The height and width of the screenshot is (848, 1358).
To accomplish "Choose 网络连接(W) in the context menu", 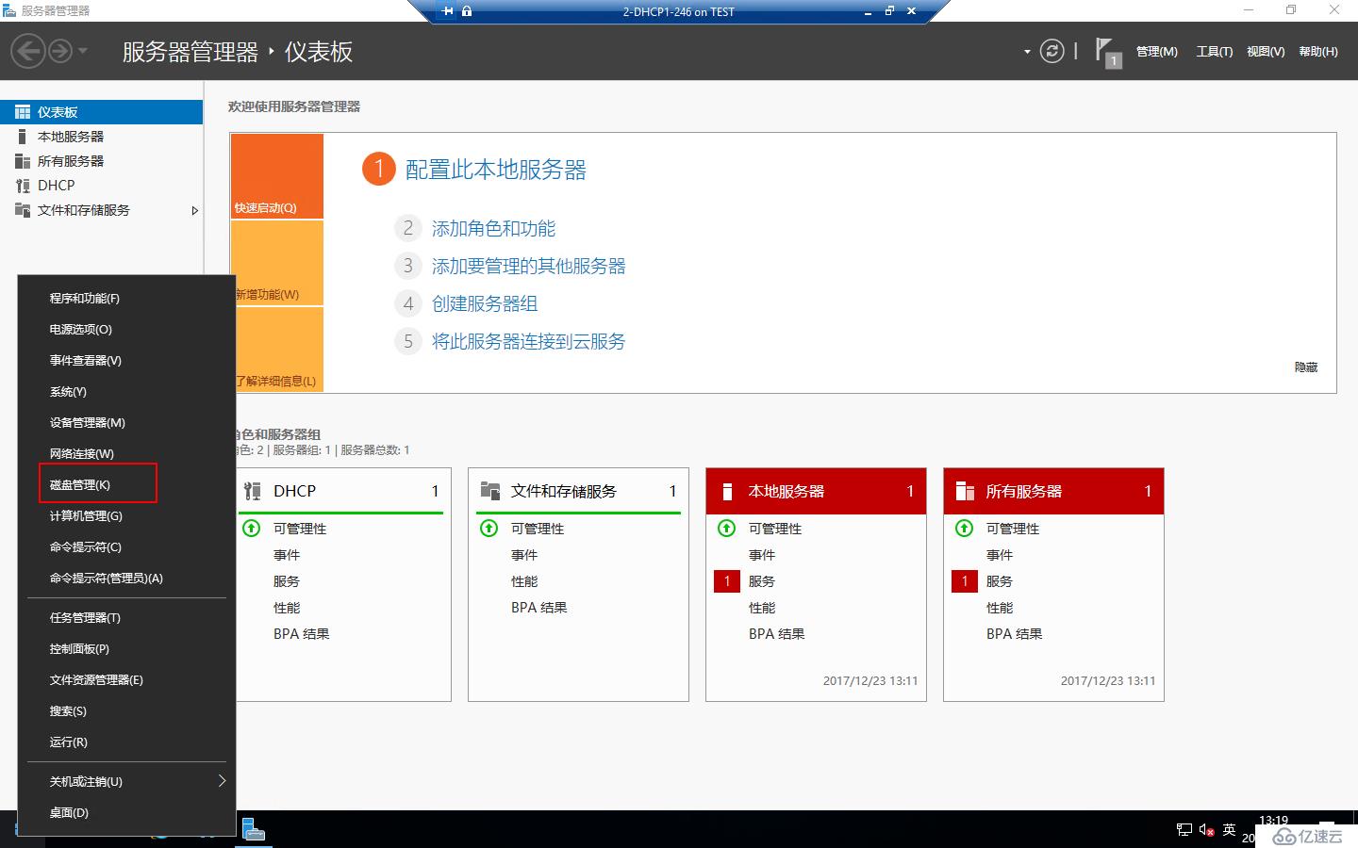I will pyautogui.click(x=126, y=454).
